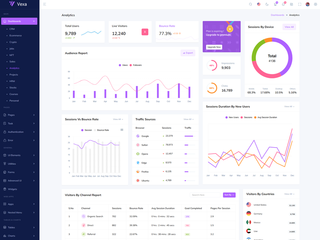Open the settings gear in header
Screen dimensions: 320x240
(316, 4)
